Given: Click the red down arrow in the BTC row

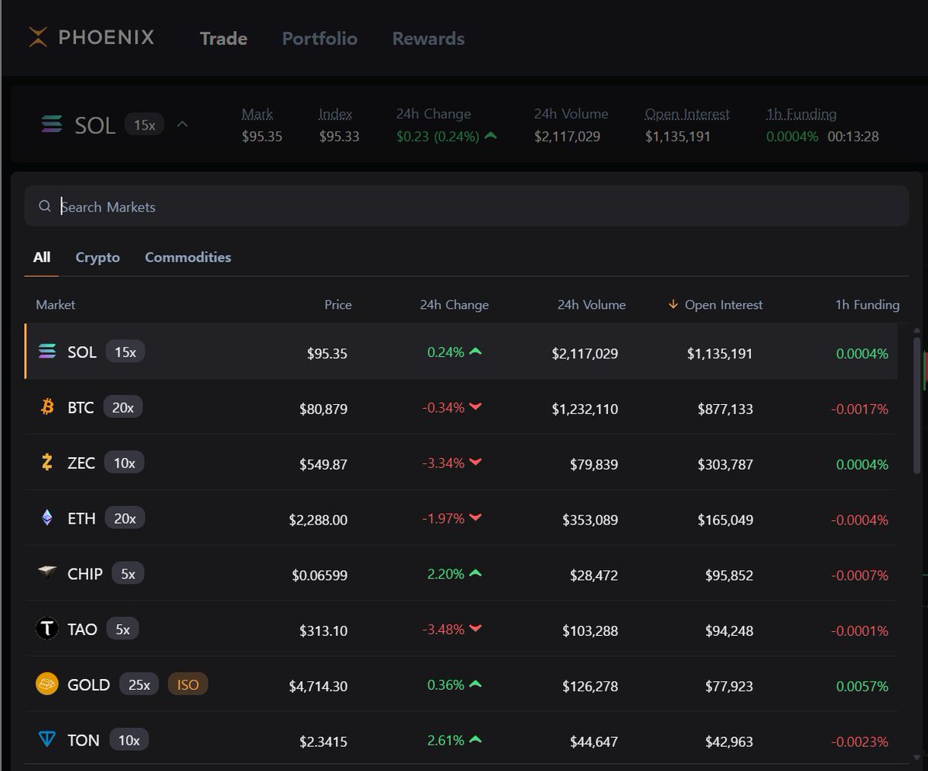Looking at the screenshot, I should [x=476, y=407].
